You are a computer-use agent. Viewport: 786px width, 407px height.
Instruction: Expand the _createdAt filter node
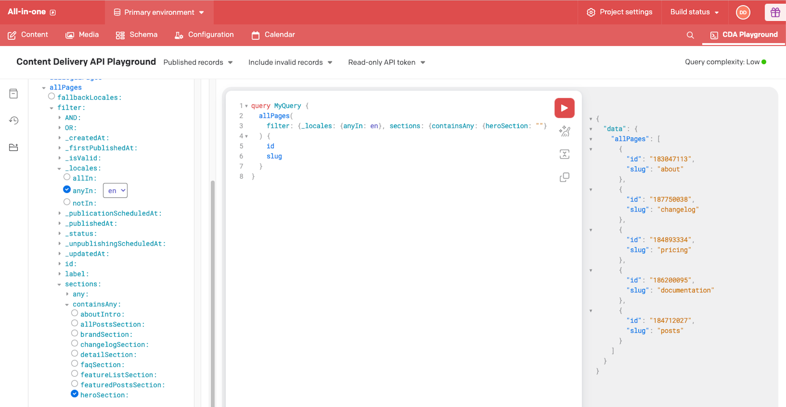tap(59, 138)
